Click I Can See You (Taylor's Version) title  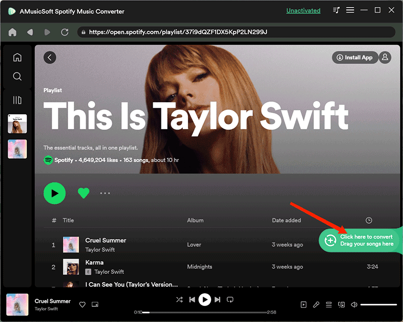(131, 284)
